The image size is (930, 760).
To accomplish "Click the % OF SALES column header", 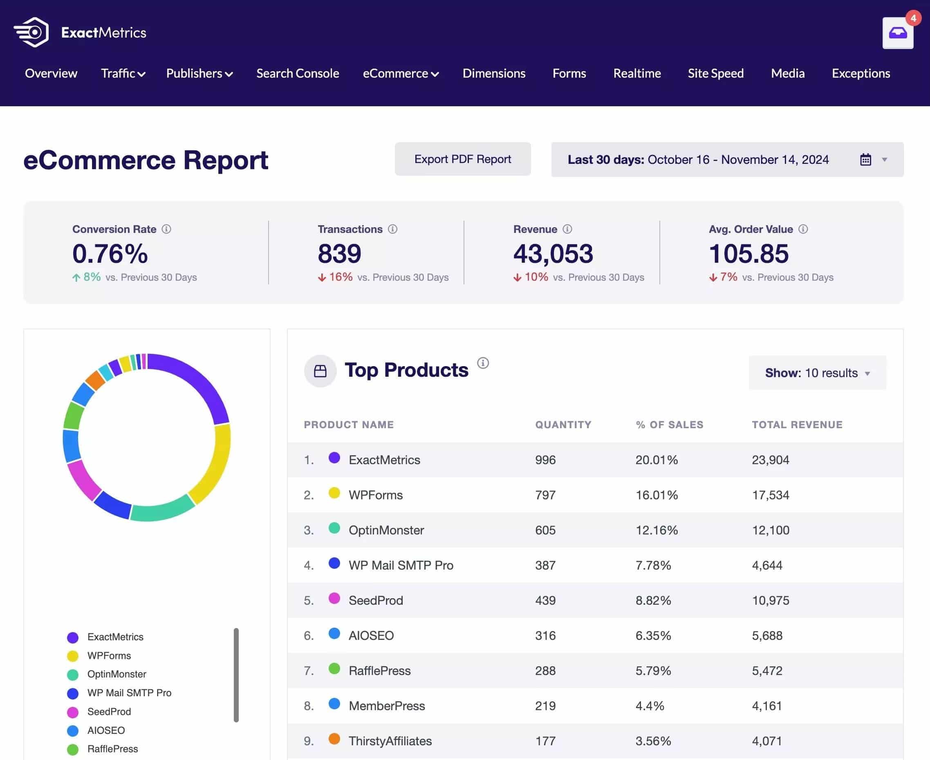I will click(x=669, y=425).
